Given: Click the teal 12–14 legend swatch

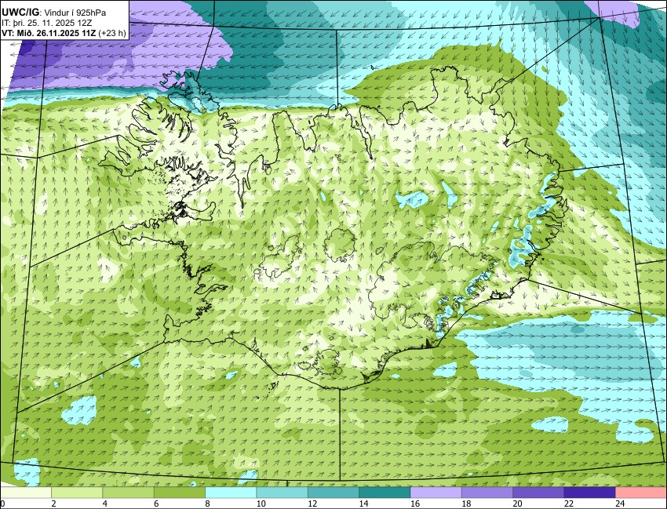Looking at the screenshot, I should click(333, 493).
